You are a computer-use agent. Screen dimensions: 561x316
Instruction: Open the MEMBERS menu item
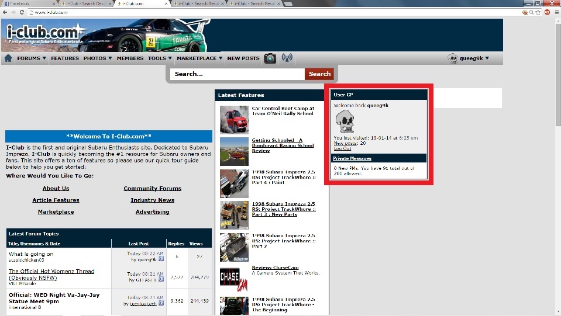click(x=130, y=58)
